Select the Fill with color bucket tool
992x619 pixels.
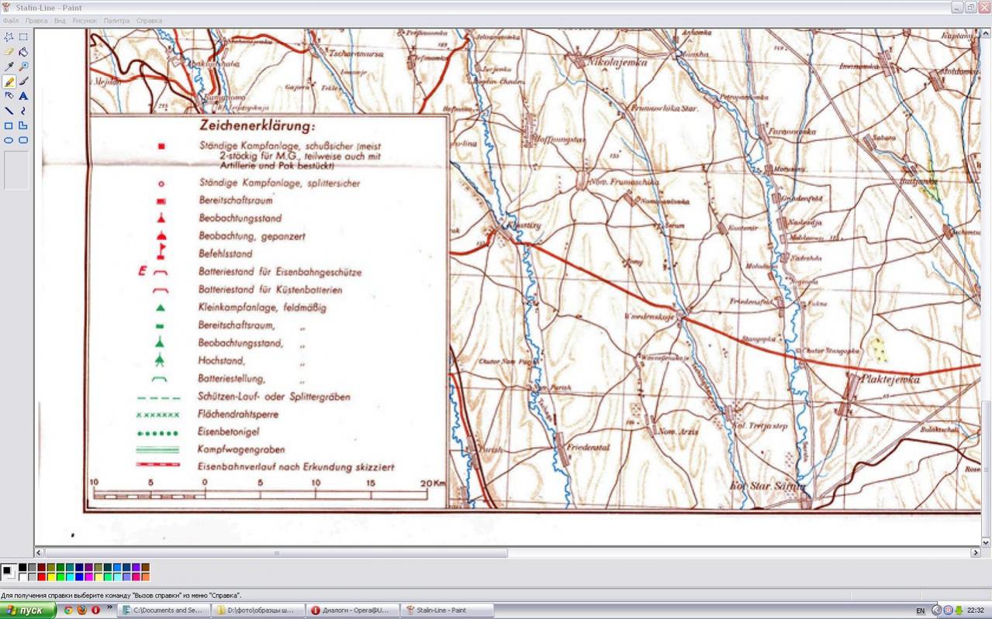pos(23,51)
